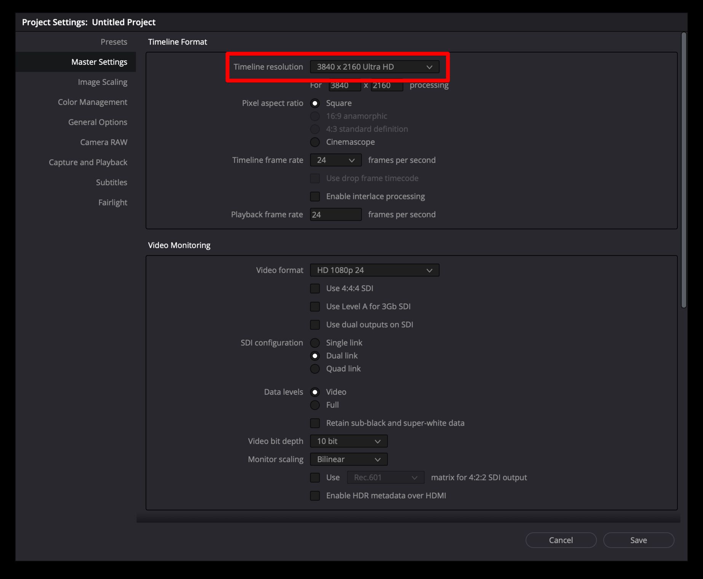703x579 pixels.
Task: Expand the Monitor scaling dropdown
Action: tap(348, 459)
